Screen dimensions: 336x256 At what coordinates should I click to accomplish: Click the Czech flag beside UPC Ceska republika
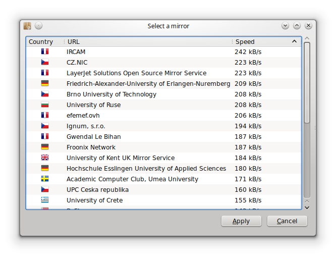coord(45,189)
